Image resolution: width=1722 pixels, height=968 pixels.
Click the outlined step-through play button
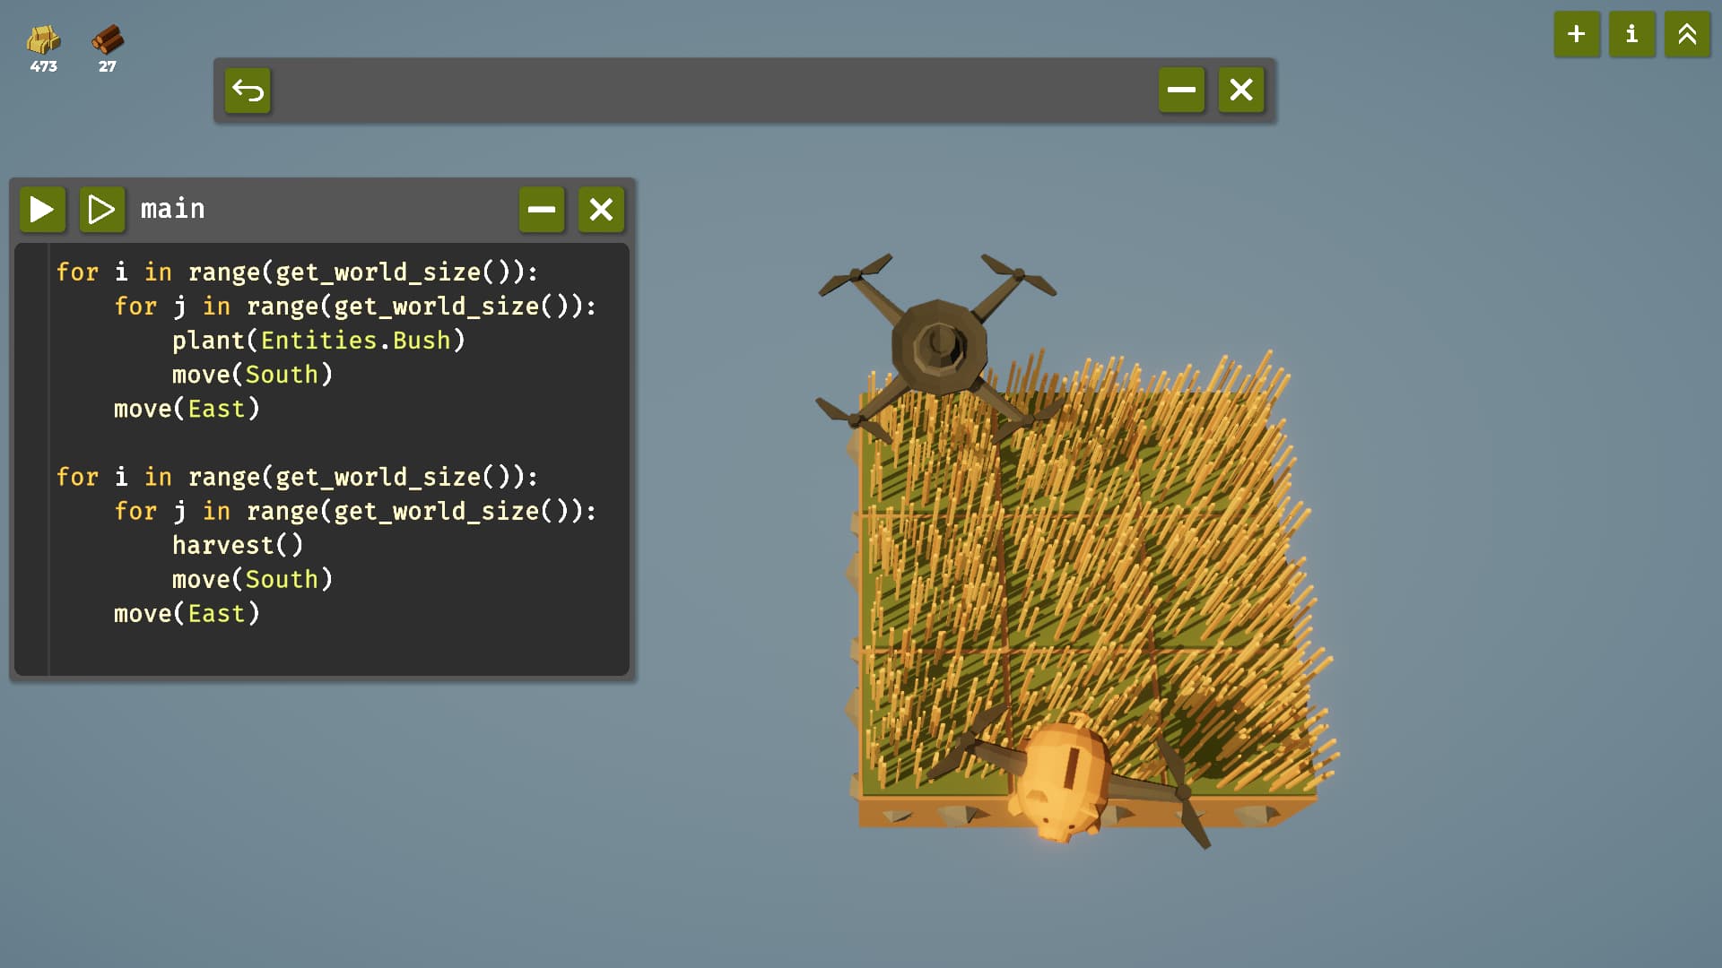tap(101, 210)
